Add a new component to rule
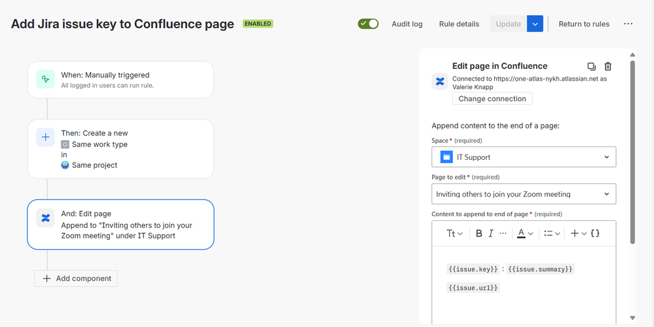The width and height of the screenshot is (654, 327). pos(76,279)
